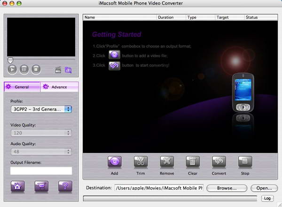
Task: Play the preview video
Action: tap(12, 69)
